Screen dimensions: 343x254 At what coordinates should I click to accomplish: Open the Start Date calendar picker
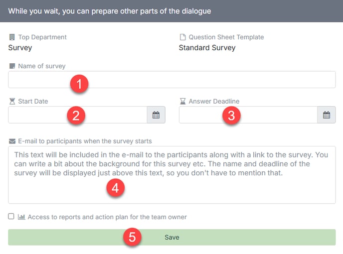(156, 115)
